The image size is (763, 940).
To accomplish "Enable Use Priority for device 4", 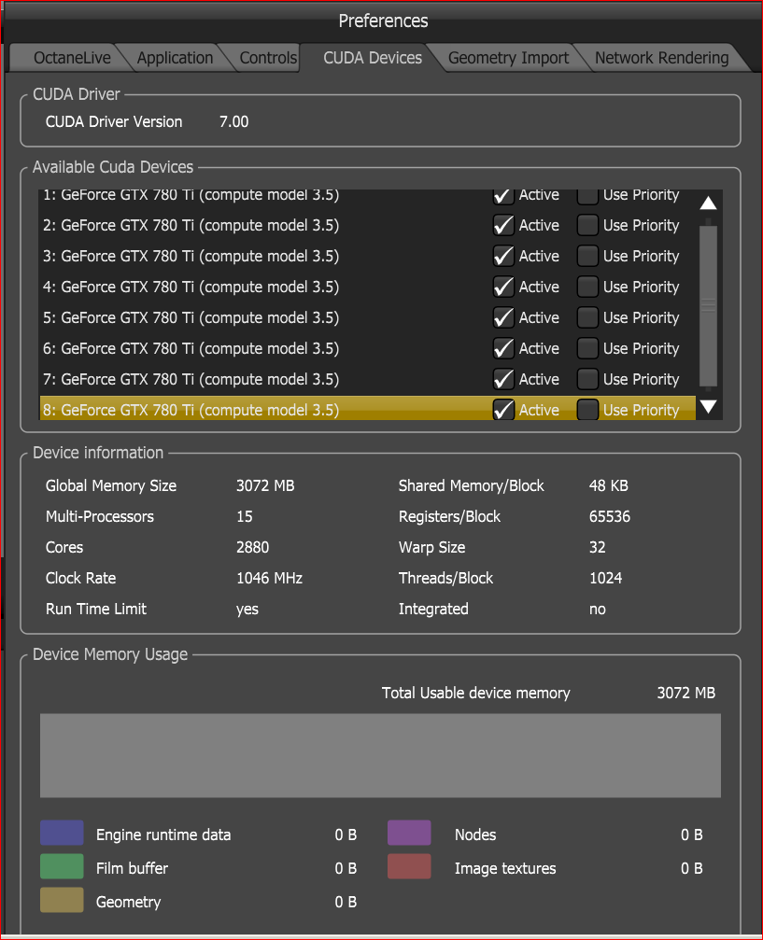I will pyautogui.click(x=587, y=288).
